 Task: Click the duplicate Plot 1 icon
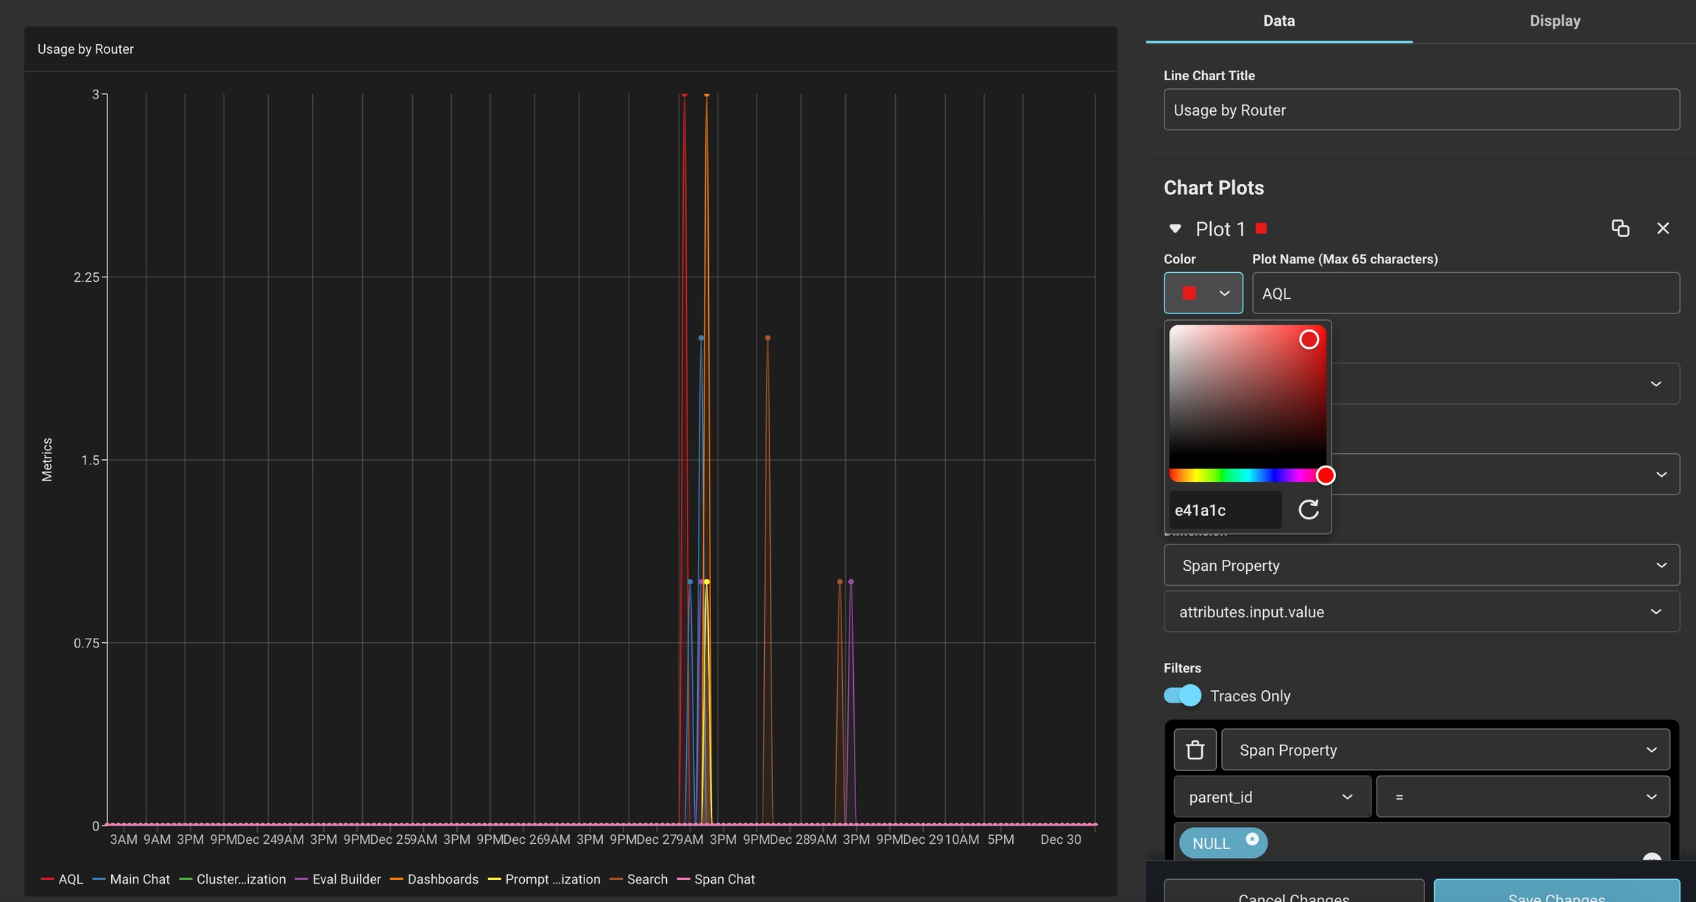click(1619, 228)
